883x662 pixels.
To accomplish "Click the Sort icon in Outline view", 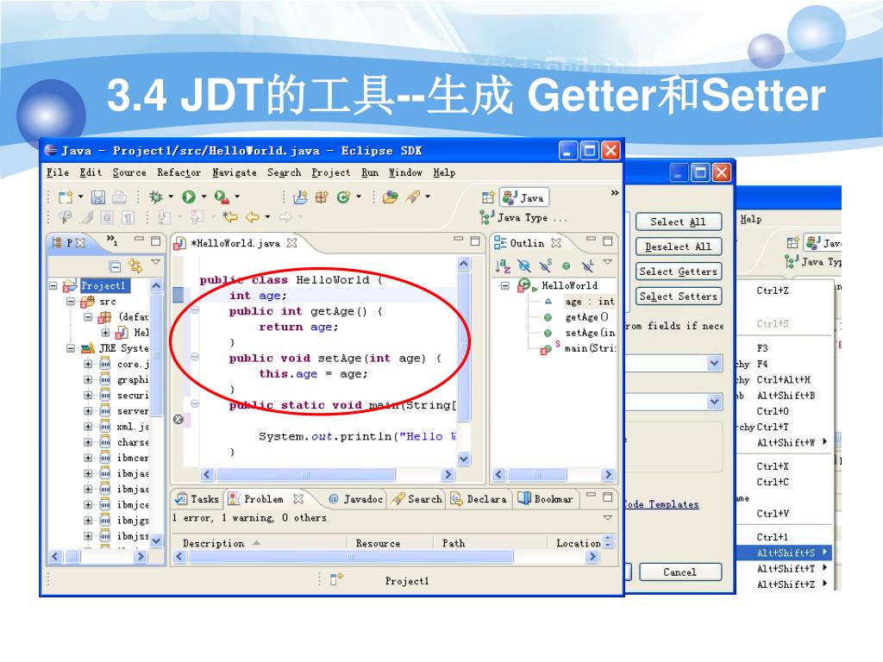I will point(503,265).
